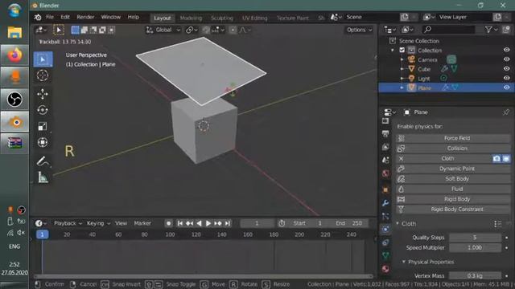
Task: Open the File Explorer taskbar icon
Action: click(14, 33)
